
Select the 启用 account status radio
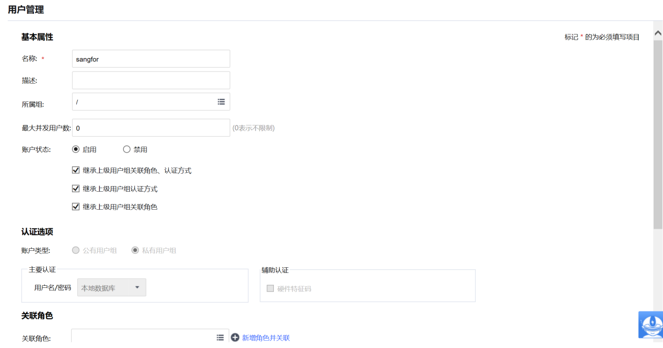pos(76,150)
